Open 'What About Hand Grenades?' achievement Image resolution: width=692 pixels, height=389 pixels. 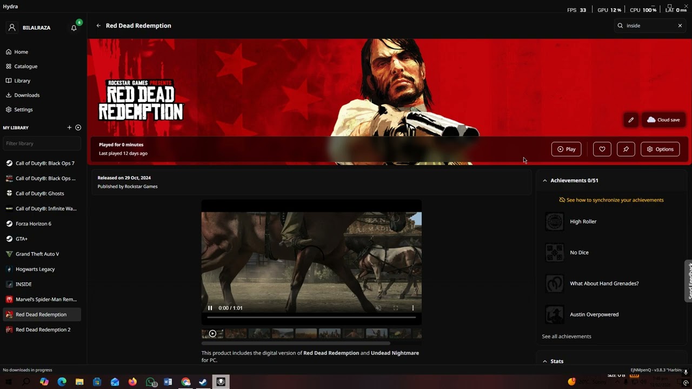tap(611, 283)
